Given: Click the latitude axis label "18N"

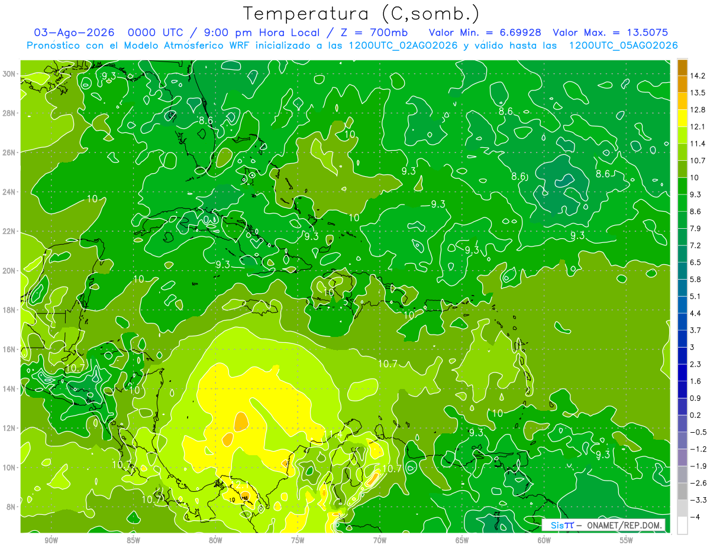Looking at the screenshot, I should click(9, 310).
